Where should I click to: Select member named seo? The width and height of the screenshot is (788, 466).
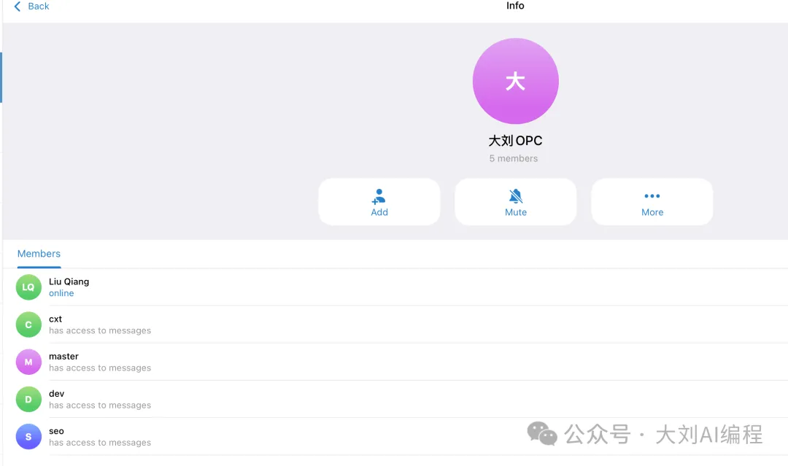tap(395, 437)
